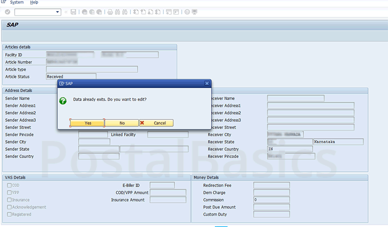388x227 pixels.
Task: Click the Help question mark toolbar icon
Action: click(187, 12)
